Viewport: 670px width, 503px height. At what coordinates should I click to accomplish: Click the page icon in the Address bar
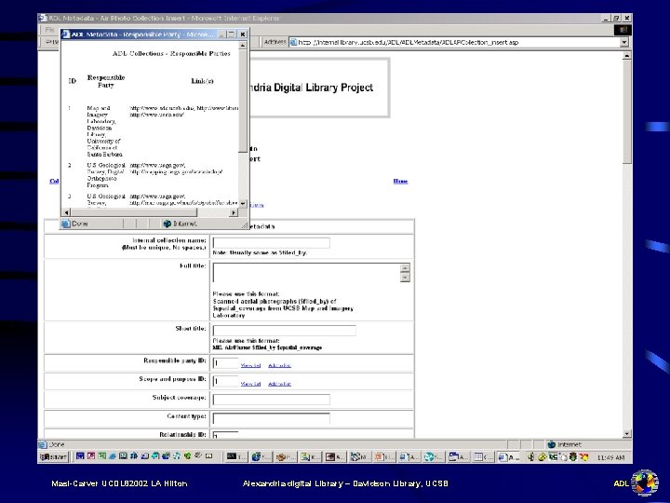pyautogui.click(x=293, y=42)
